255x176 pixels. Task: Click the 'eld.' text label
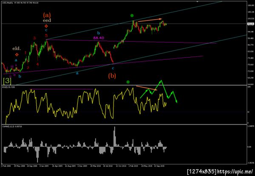click(x=17, y=49)
